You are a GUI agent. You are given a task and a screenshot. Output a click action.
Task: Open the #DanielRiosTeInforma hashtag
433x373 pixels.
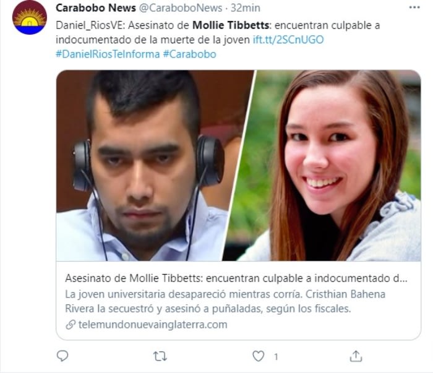click(108, 54)
